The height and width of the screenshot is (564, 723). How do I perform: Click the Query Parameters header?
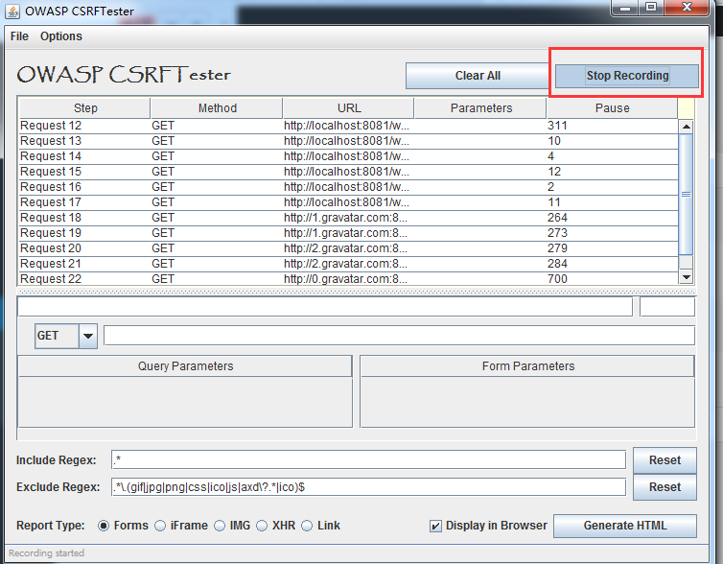pyautogui.click(x=185, y=366)
